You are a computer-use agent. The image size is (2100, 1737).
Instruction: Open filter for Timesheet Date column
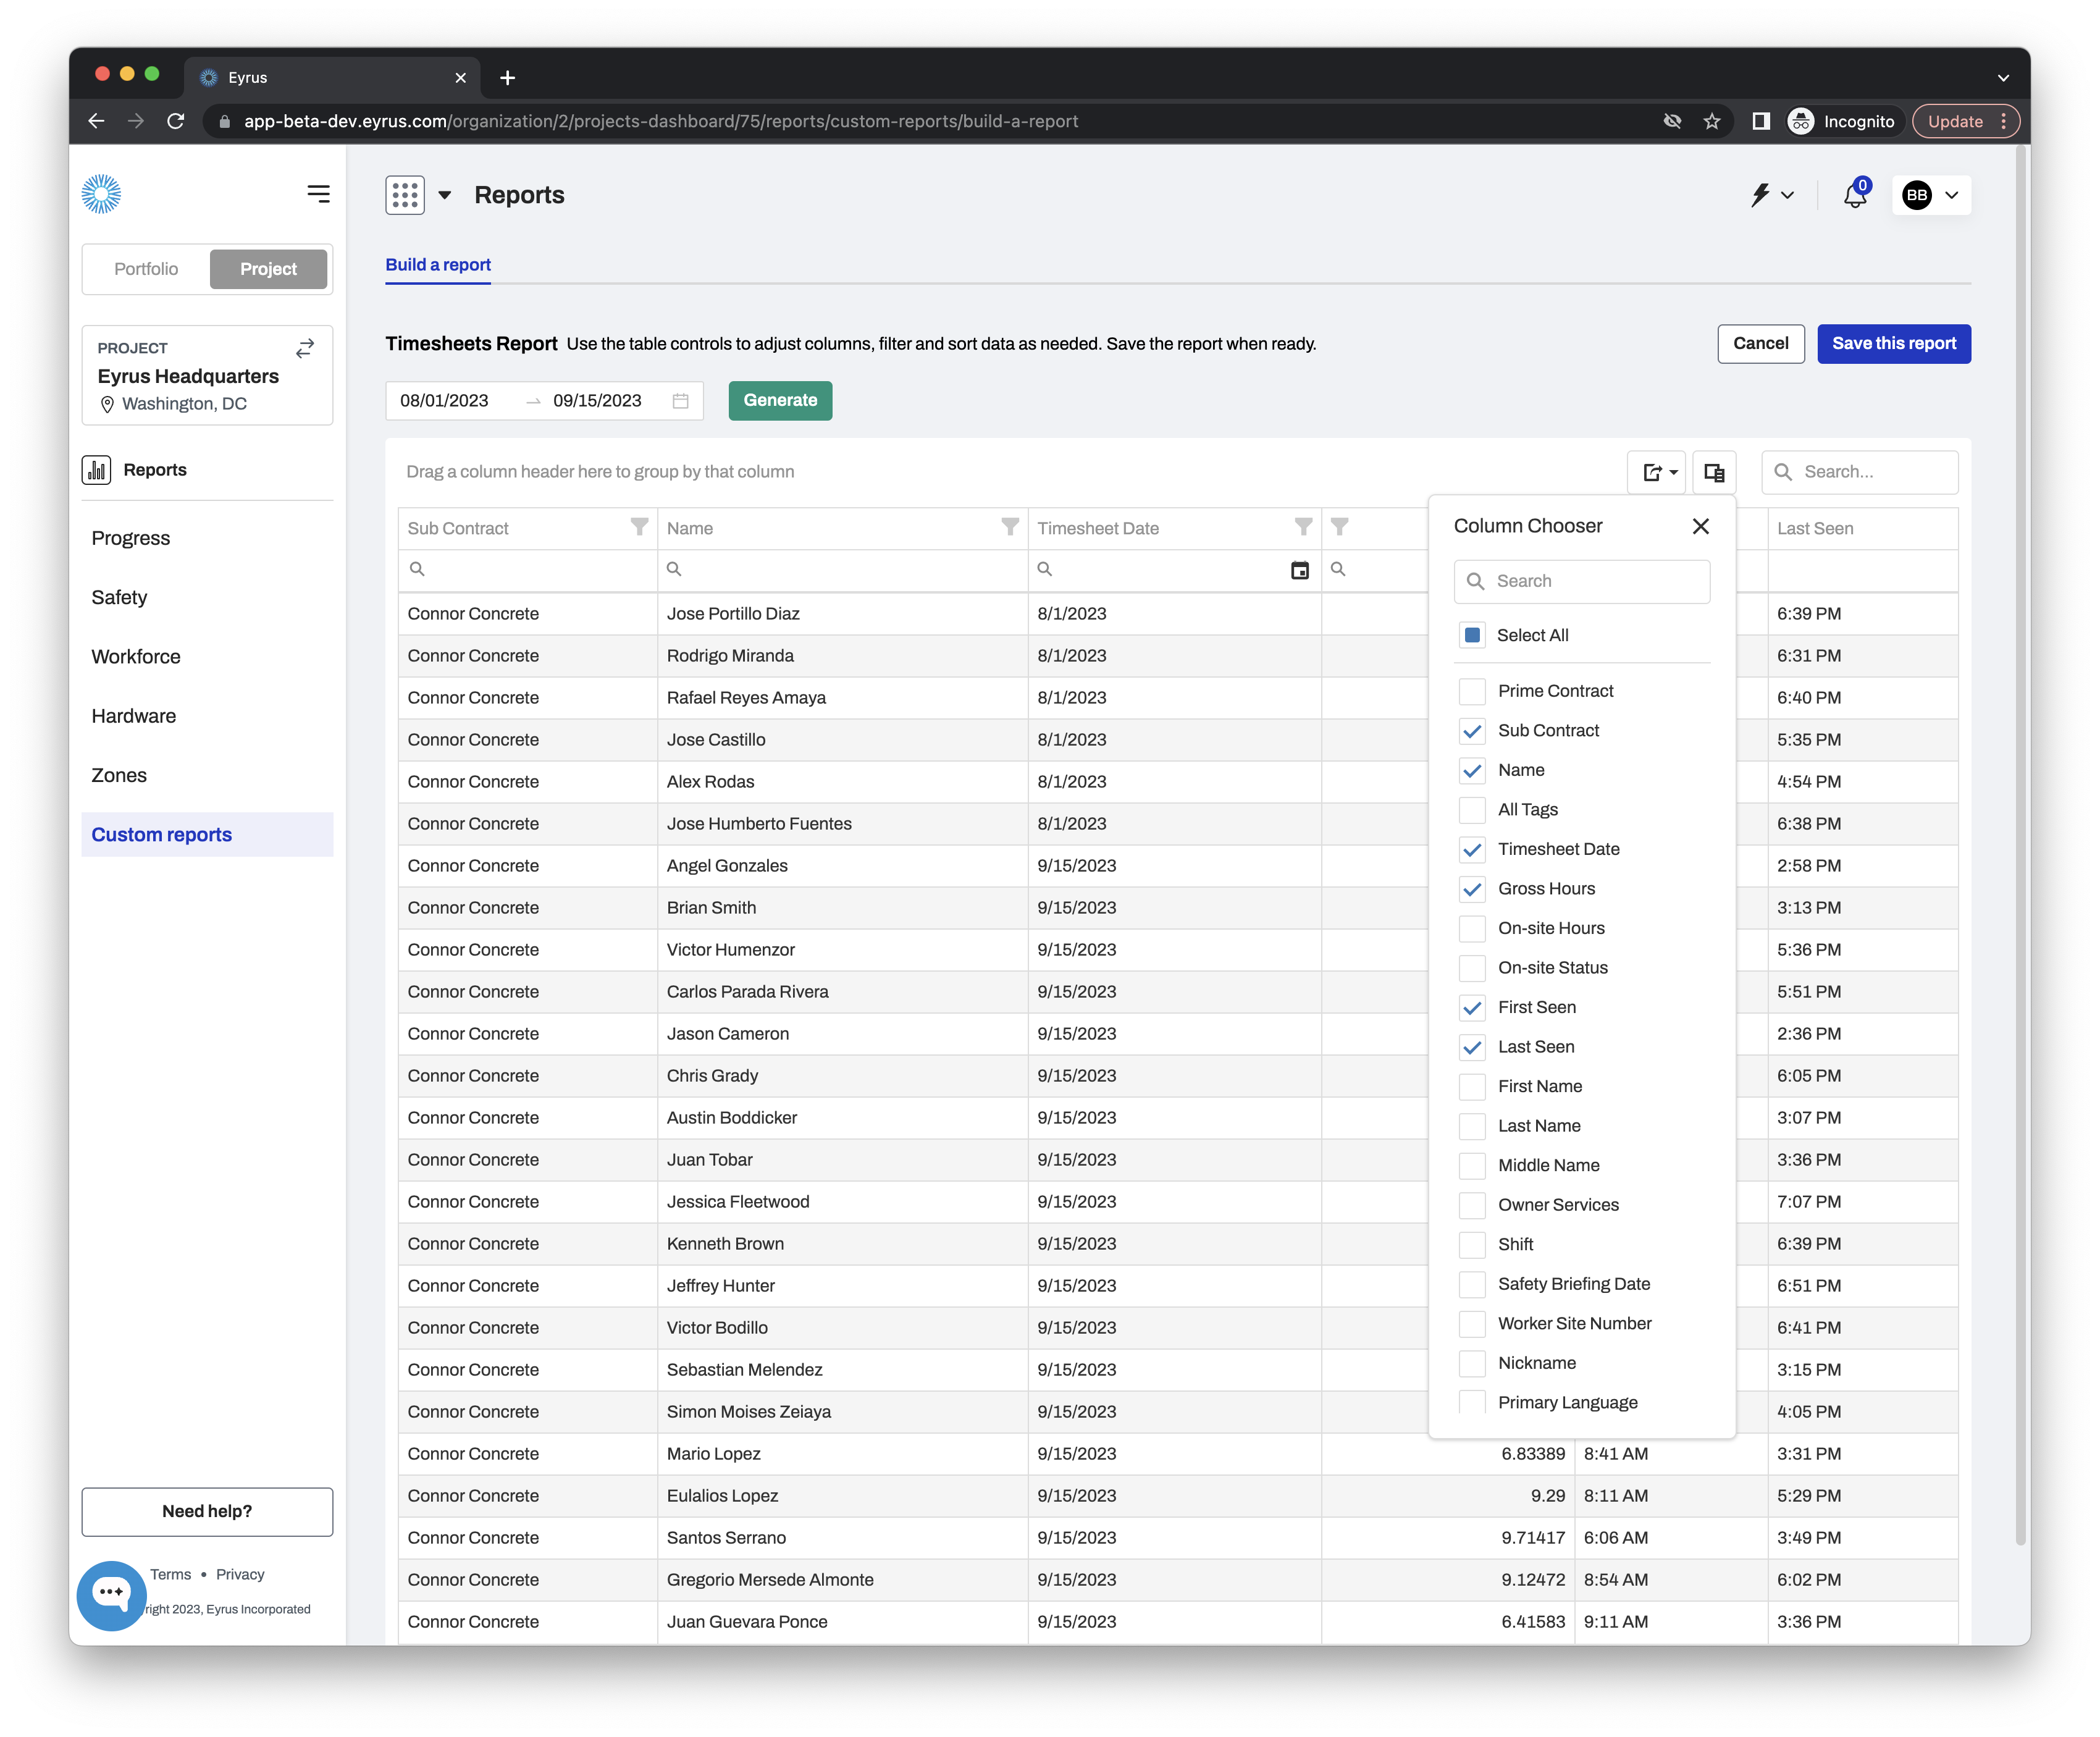click(x=1303, y=527)
